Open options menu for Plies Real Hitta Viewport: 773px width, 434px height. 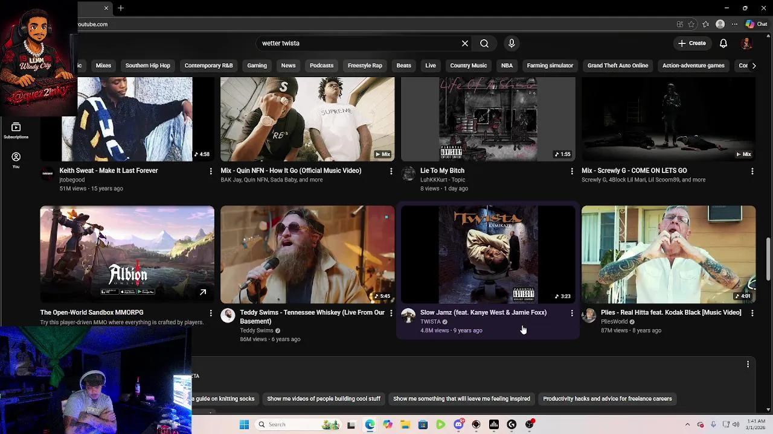(x=752, y=313)
